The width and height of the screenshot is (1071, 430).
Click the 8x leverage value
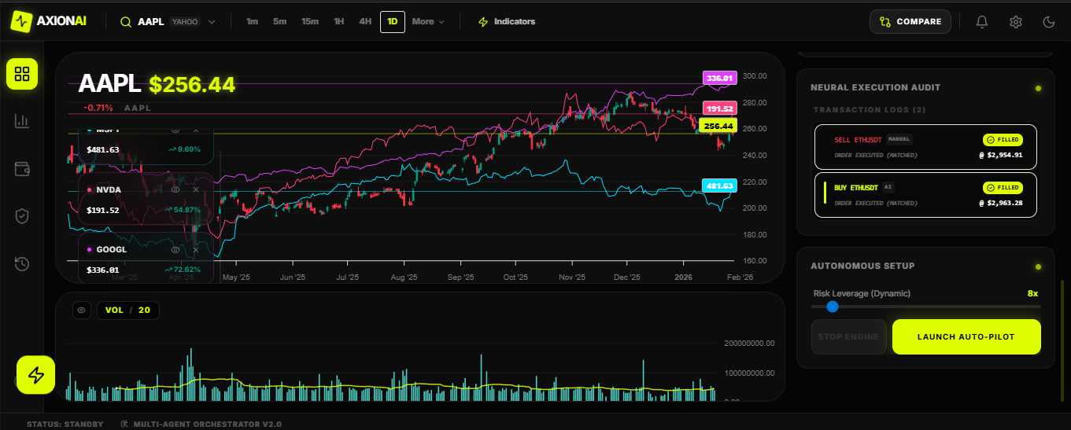1032,293
